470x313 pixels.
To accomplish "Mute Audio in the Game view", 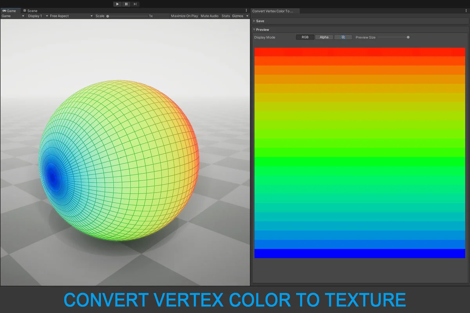I will coord(209,16).
